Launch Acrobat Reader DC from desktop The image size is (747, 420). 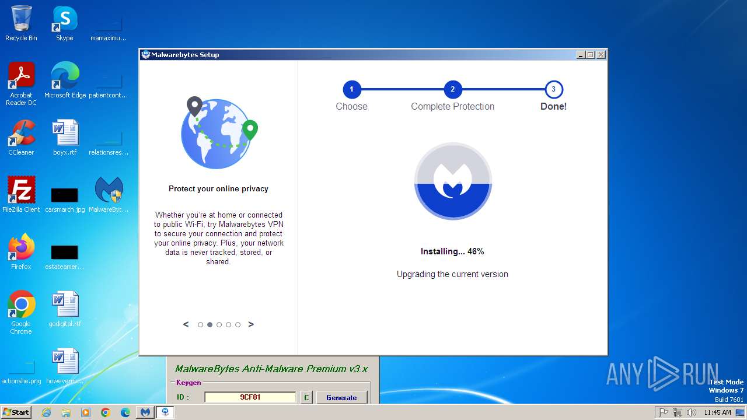coord(21,84)
